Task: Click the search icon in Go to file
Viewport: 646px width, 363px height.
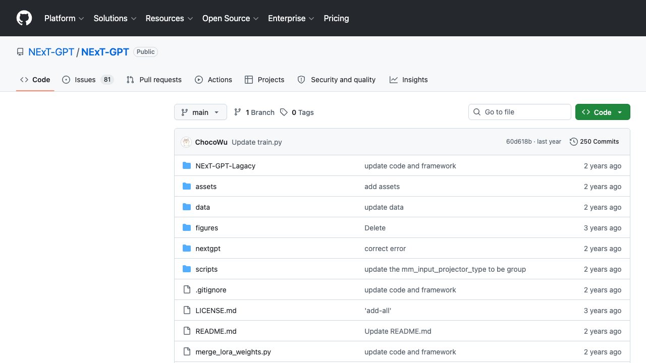Action: pyautogui.click(x=477, y=112)
